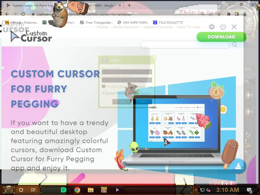Click the network icon in system tray
The image size is (260, 195).
[202, 190]
